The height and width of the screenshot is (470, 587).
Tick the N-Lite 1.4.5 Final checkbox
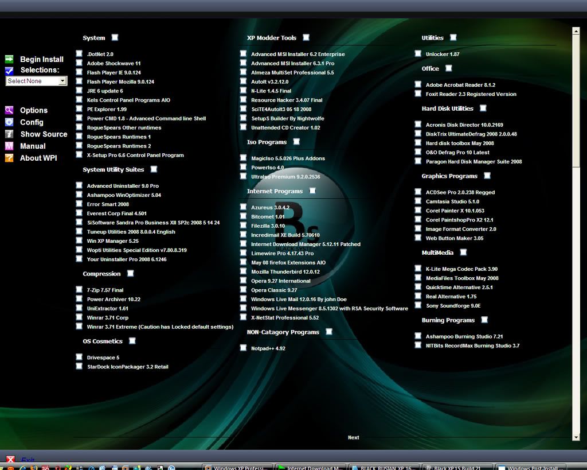click(243, 90)
